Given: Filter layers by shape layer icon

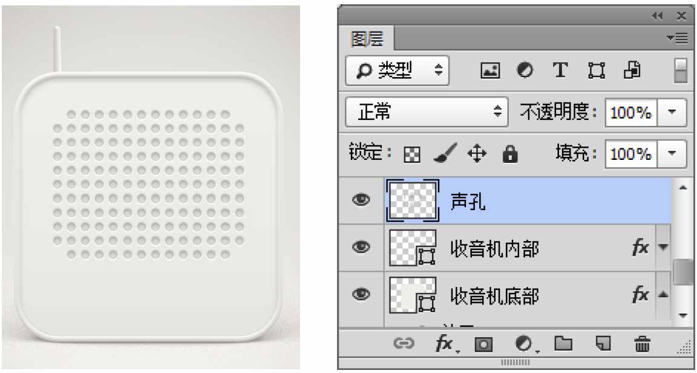Looking at the screenshot, I should [x=596, y=71].
